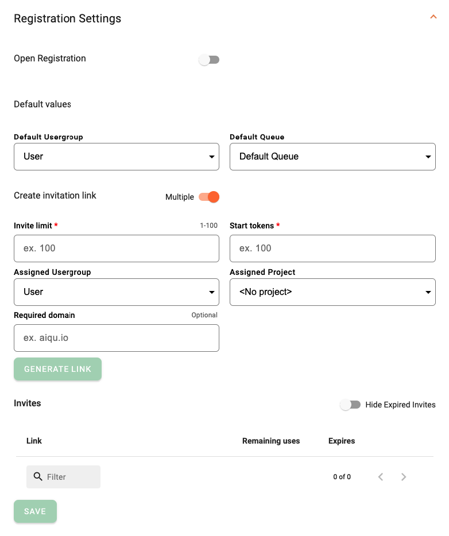Click the Save button

(x=35, y=511)
